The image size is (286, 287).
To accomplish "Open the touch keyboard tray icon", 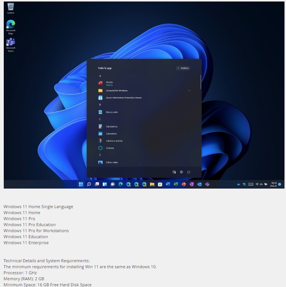I will (x=251, y=184).
